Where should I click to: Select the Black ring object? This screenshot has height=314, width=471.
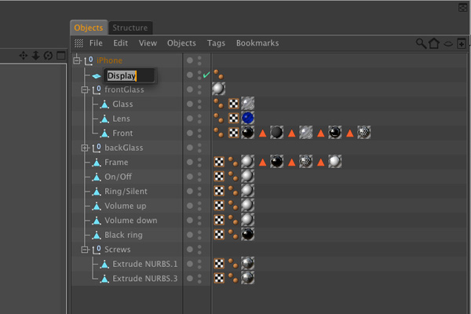[123, 235]
